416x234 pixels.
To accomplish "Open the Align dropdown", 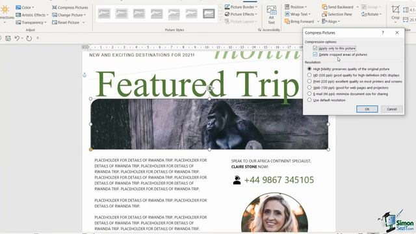I will pos(331,21).
